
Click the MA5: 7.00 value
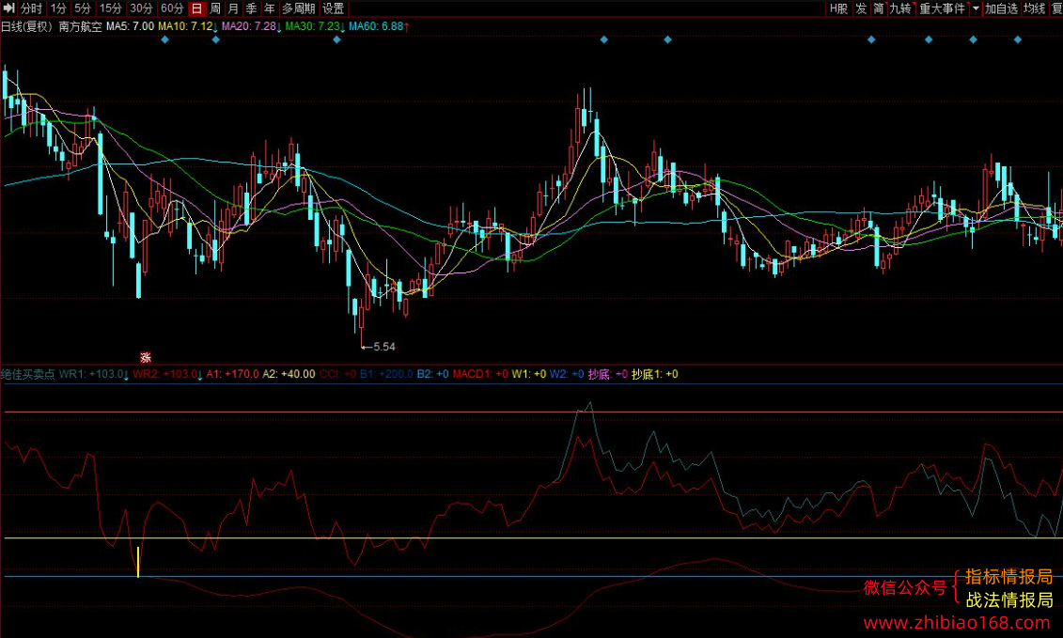click(x=130, y=26)
